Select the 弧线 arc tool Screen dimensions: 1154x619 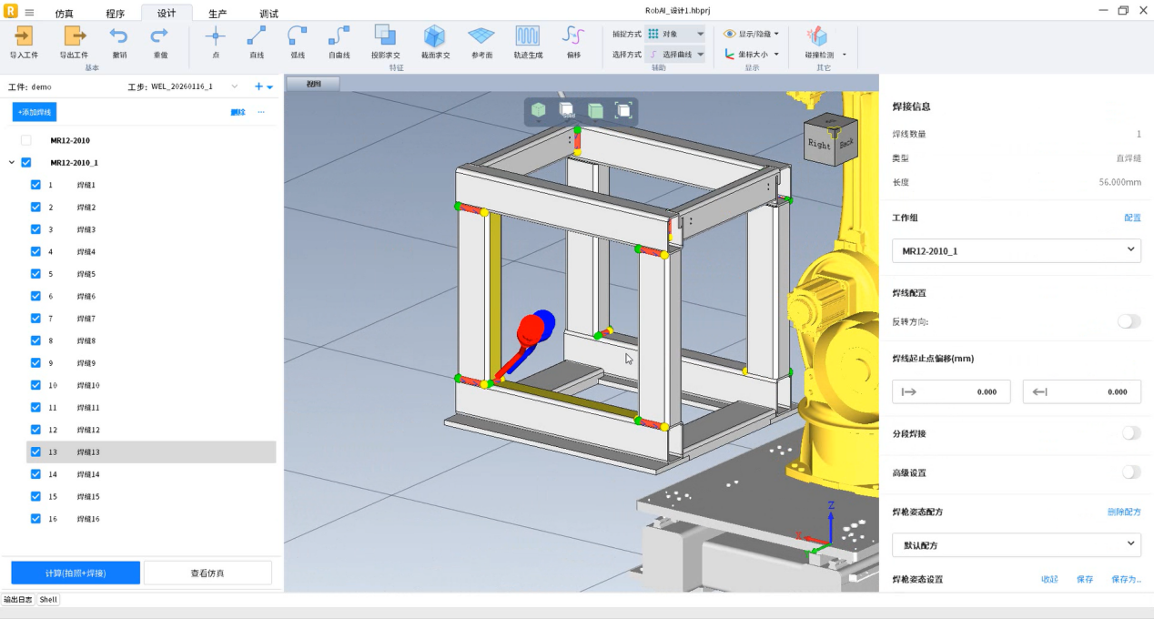click(x=297, y=36)
